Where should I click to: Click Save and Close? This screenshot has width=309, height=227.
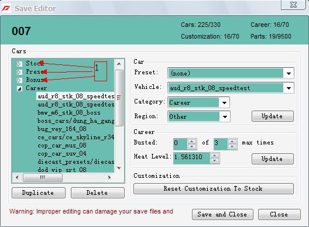pos(222,214)
